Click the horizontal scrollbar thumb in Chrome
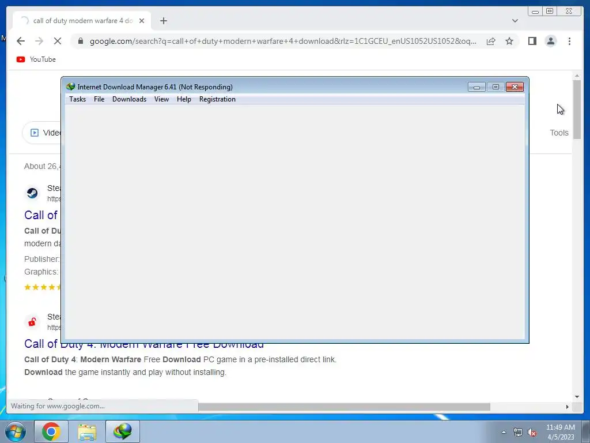590x443 pixels. tap(344, 407)
